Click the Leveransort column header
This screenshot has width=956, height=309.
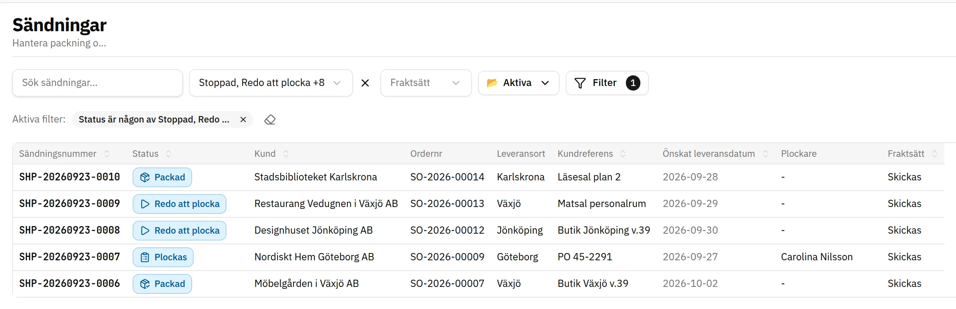click(x=521, y=154)
